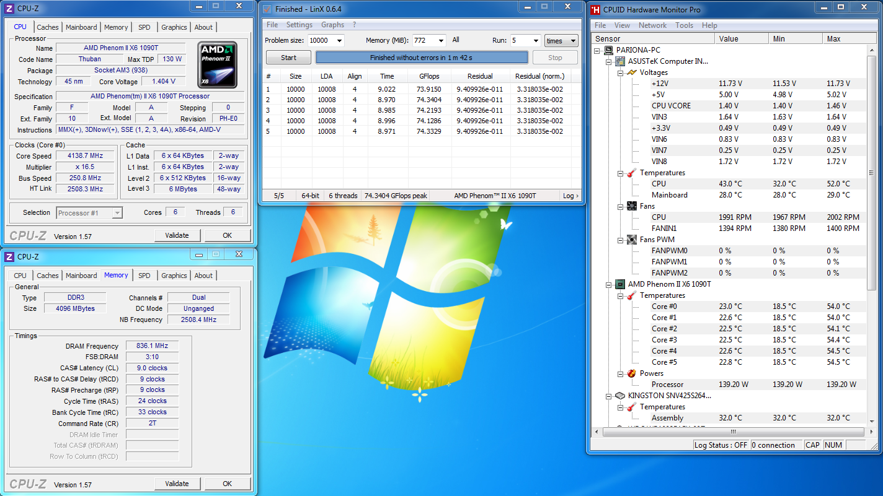
Task: Open the Memory (MiB) dropdown in LinX
Action: [x=441, y=41]
